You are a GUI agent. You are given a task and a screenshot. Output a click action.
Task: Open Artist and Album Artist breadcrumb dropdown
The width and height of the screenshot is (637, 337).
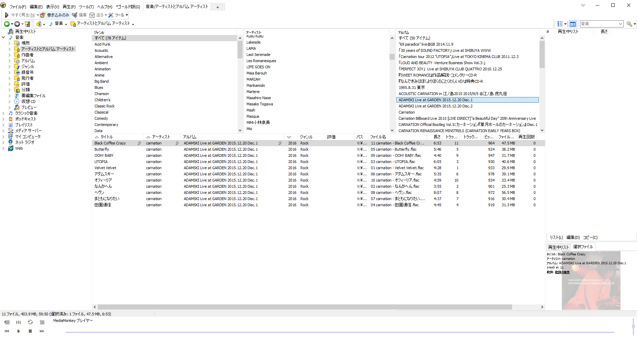[133, 24]
